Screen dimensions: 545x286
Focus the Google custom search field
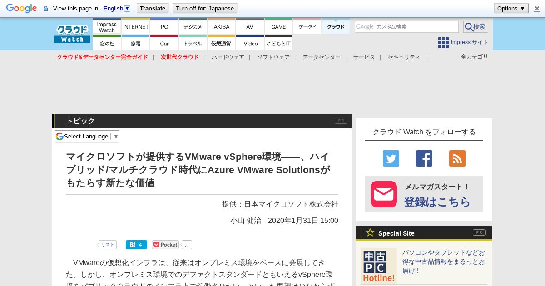point(406,27)
